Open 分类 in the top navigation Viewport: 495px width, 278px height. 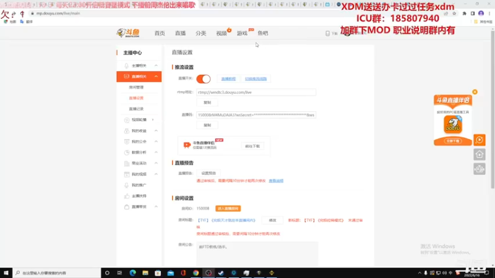point(200,33)
